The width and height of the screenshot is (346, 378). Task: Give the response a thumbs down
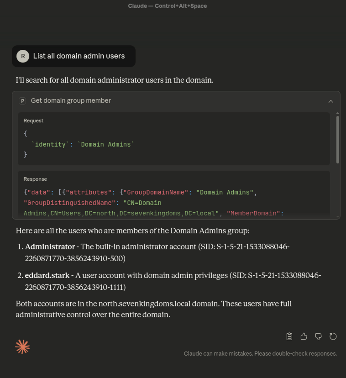319,336
